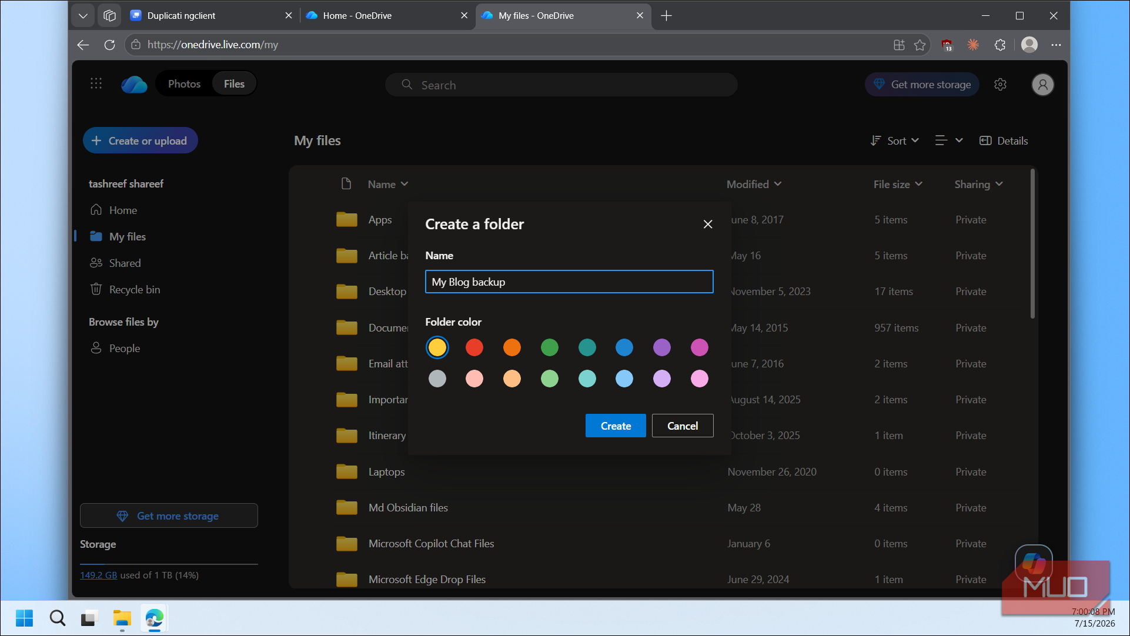Click the folder Name input field

coord(569,282)
